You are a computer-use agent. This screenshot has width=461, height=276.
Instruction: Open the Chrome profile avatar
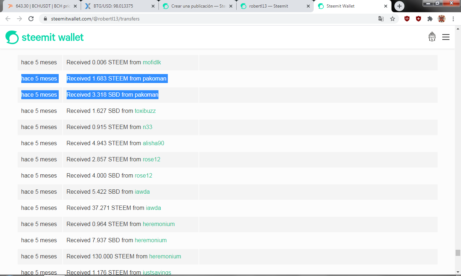pyautogui.click(x=442, y=19)
